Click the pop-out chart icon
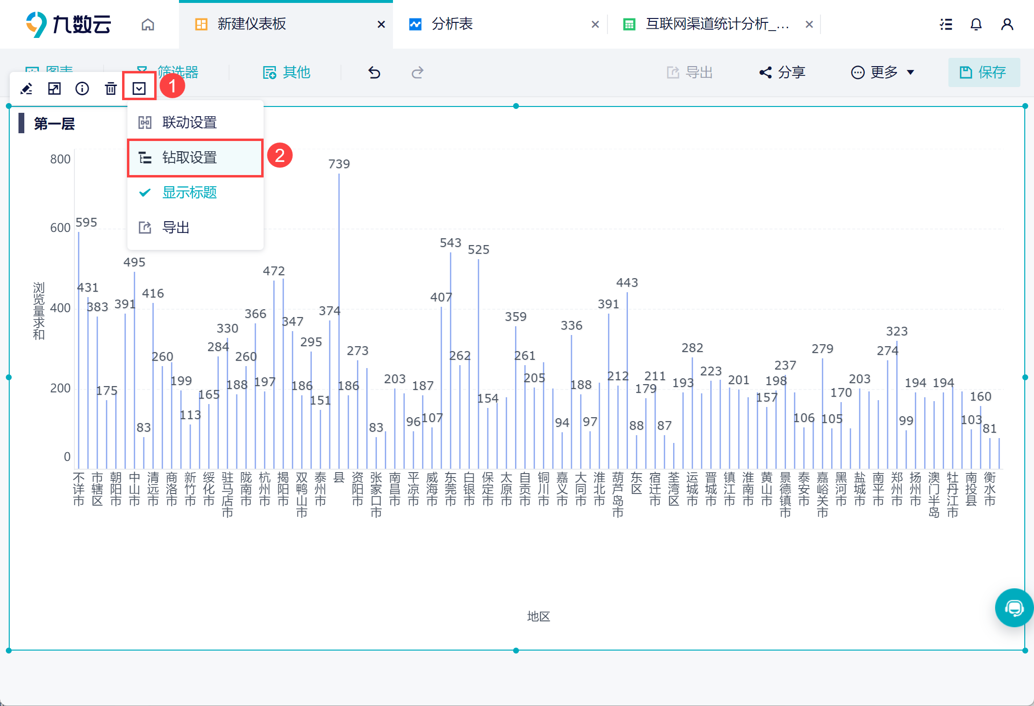The width and height of the screenshot is (1034, 706). pos(54,88)
